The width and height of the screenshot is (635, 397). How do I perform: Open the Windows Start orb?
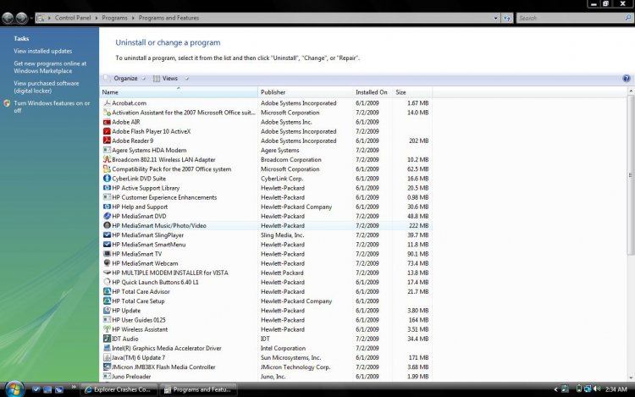(14, 389)
